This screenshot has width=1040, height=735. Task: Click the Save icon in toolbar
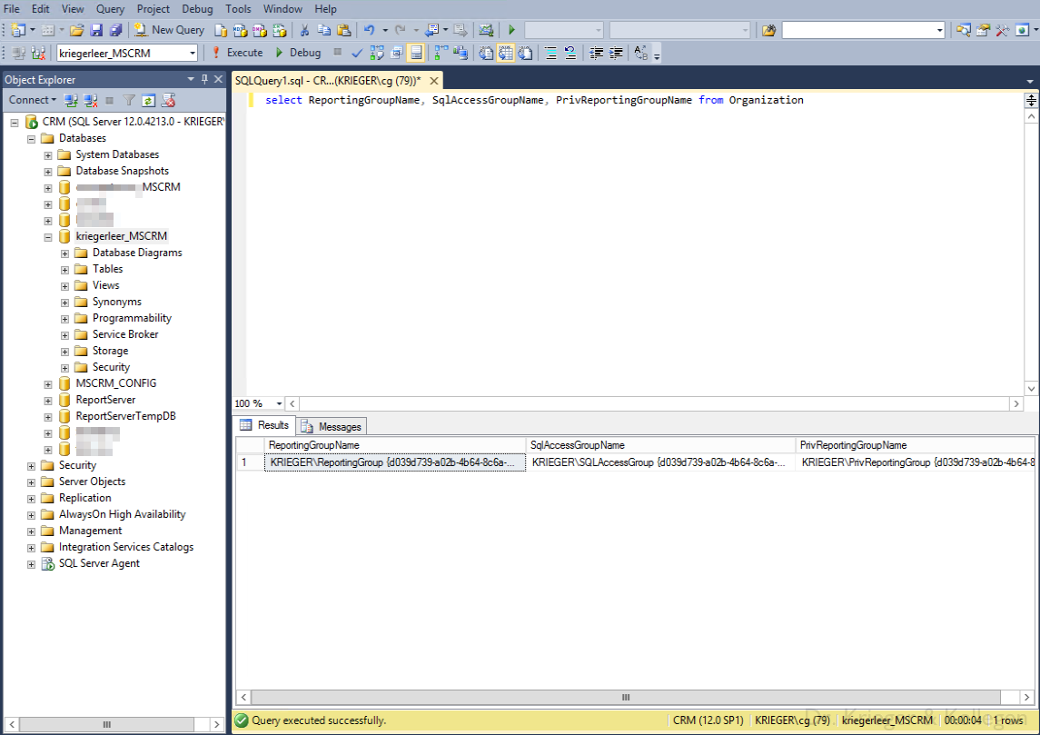pyautogui.click(x=96, y=30)
